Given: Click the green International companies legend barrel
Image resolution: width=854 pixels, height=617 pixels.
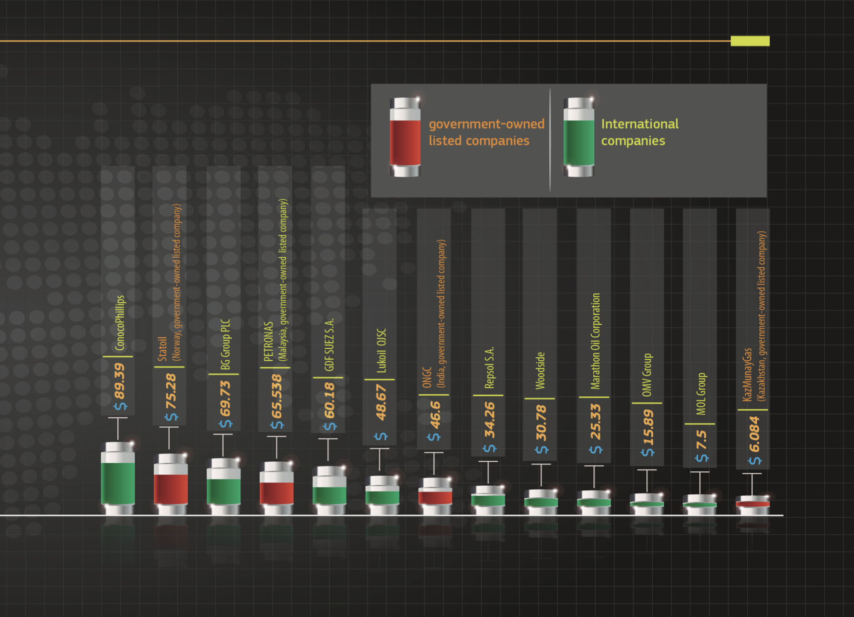Looking at the screenshot, I should pyautogui.click(x=578, y=137).
